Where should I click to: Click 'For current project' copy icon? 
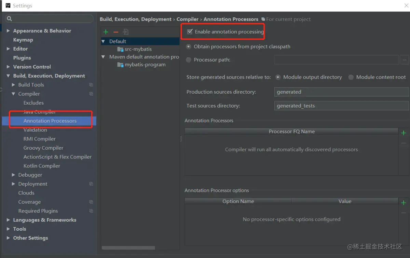[263, 19]
